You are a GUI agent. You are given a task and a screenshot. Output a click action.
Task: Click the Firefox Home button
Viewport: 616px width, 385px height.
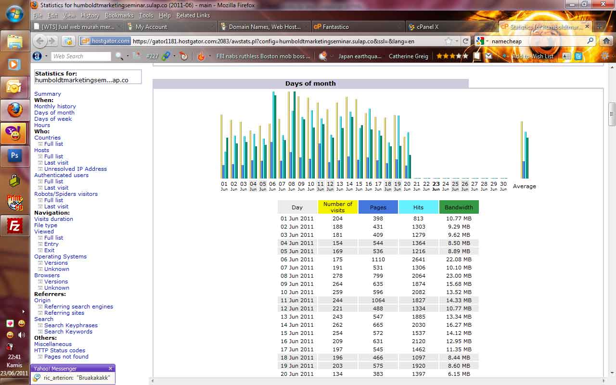point(606,41)
